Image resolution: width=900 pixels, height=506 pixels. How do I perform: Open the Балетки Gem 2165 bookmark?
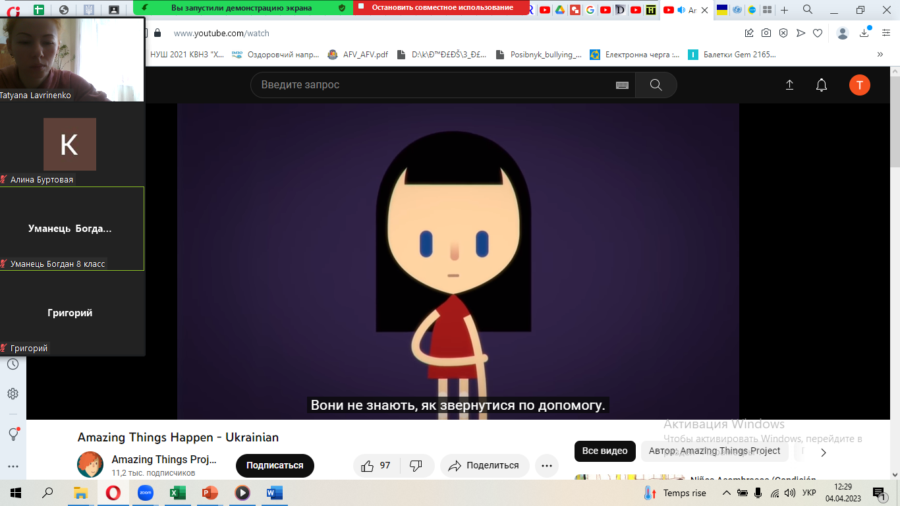[733, 55]
